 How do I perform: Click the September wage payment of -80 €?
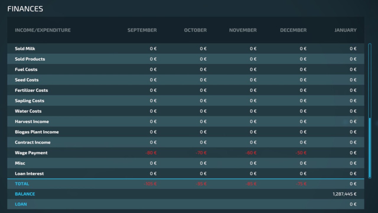[151, 153]
